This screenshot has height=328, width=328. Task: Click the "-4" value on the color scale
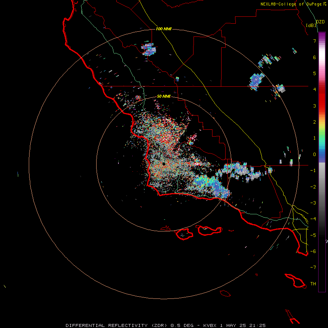click(313, 219)
